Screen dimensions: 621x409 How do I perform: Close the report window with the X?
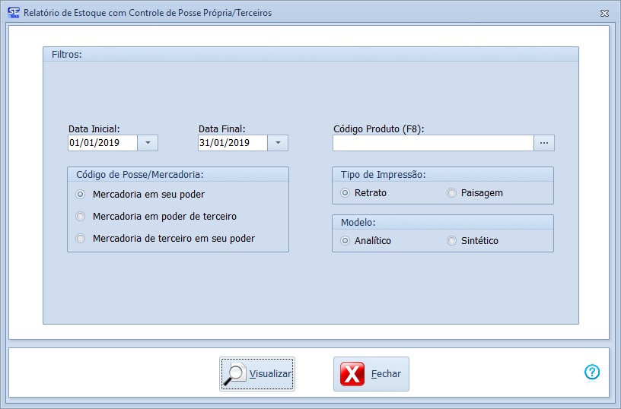(604, 13)
